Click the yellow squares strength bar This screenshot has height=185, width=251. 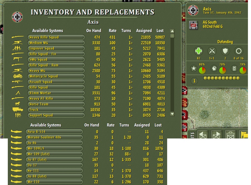click(x=221, y=78)
